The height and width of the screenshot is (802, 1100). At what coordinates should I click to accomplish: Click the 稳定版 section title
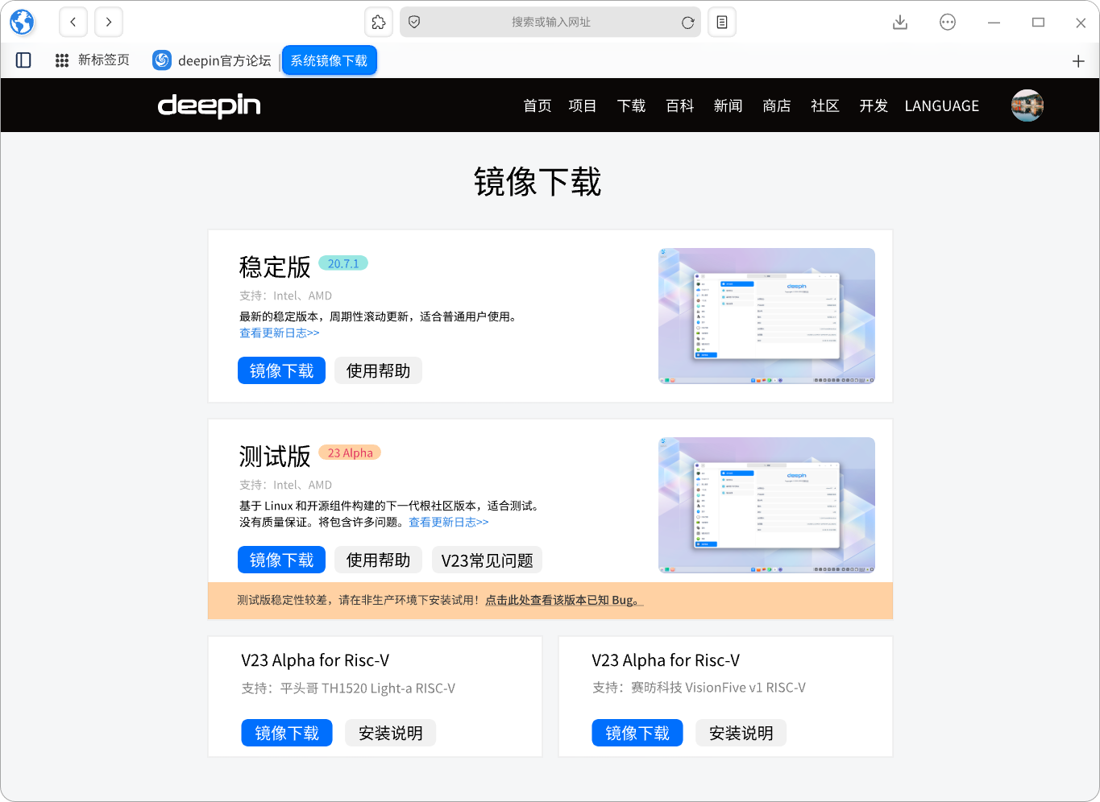tap(275, 267)
